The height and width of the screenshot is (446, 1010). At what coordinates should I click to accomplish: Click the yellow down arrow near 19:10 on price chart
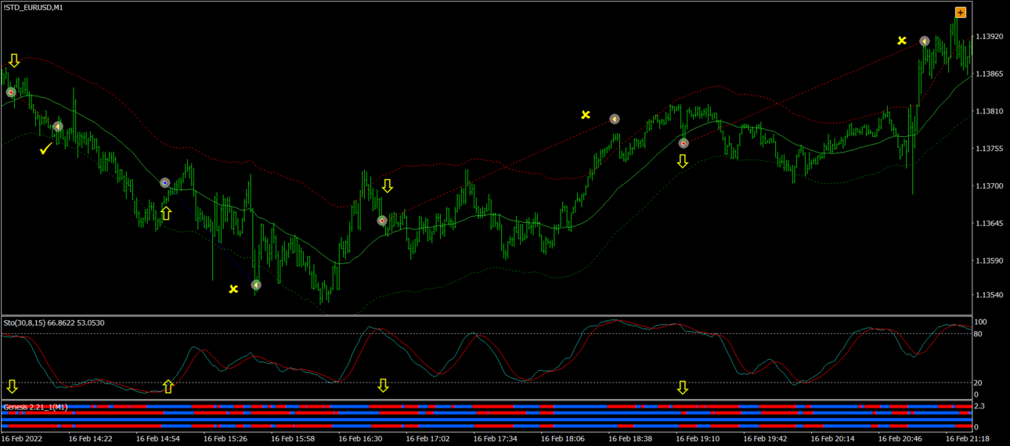(683, 161)
